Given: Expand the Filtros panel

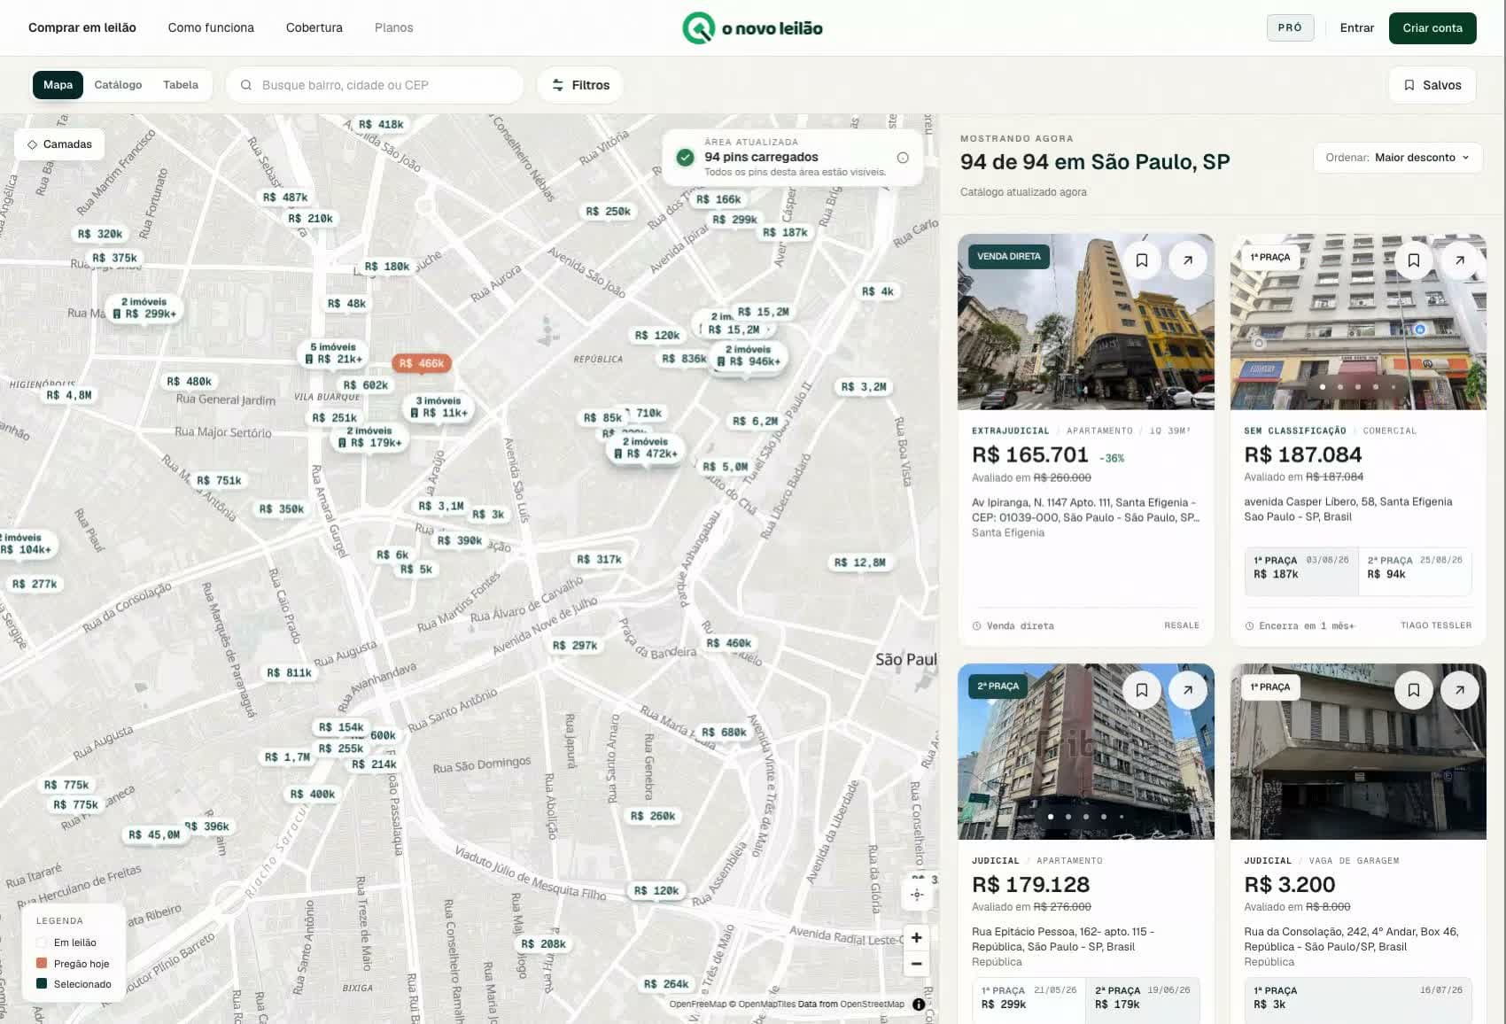Looking at the screenshot, I should [580, 85].
